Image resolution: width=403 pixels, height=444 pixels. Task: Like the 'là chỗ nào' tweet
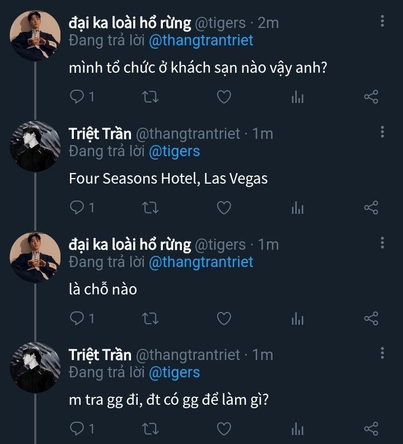[x=224, y=319]
